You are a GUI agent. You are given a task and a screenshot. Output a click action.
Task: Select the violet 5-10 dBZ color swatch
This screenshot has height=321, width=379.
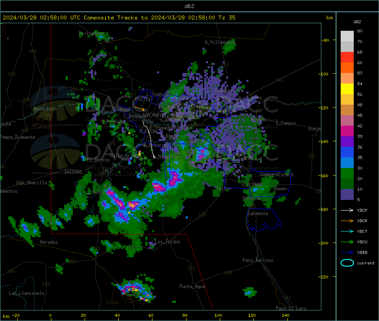[x=347, y=194]
